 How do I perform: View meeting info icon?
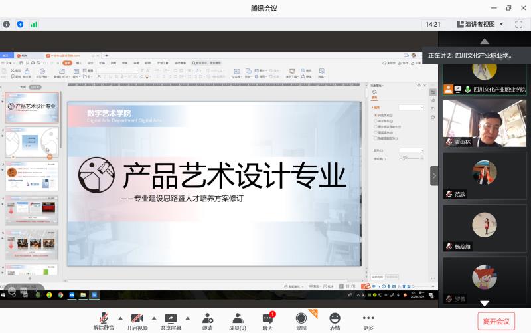7,24
